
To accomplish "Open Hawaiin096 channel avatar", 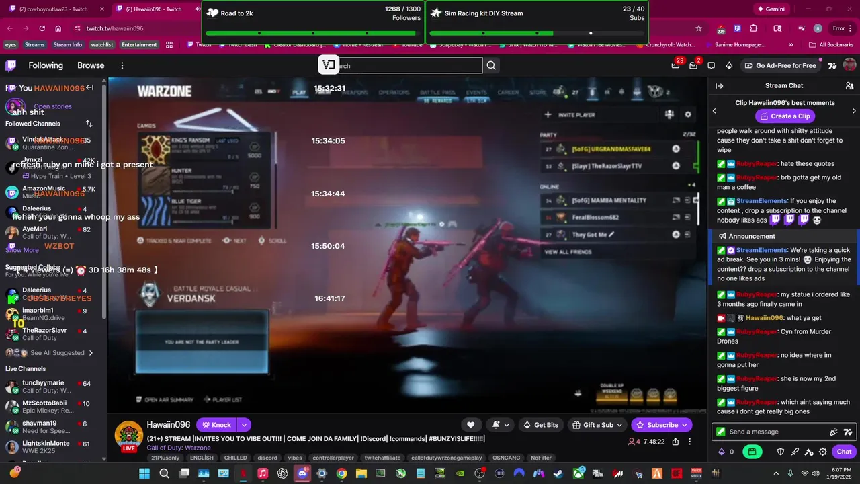I will (x=128, y=436).
